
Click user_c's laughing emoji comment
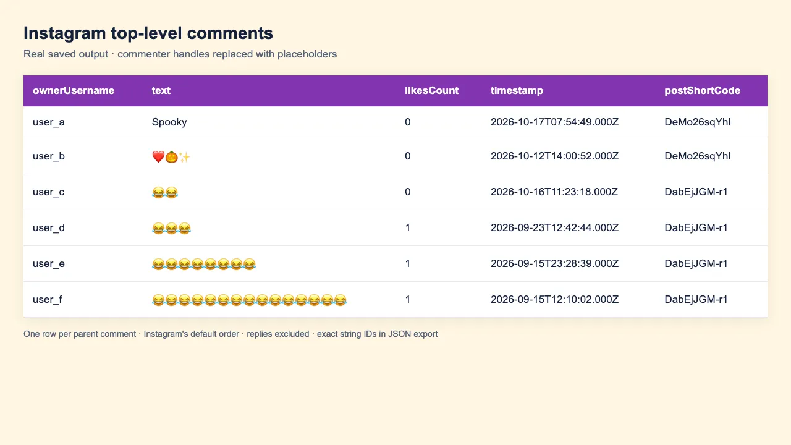click(165, 193)
